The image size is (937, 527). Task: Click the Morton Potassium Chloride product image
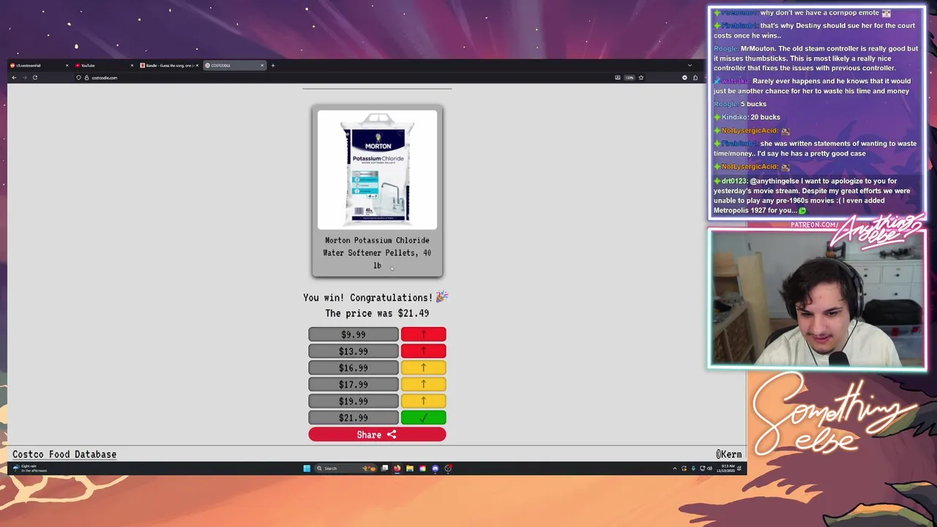point(377,170)
